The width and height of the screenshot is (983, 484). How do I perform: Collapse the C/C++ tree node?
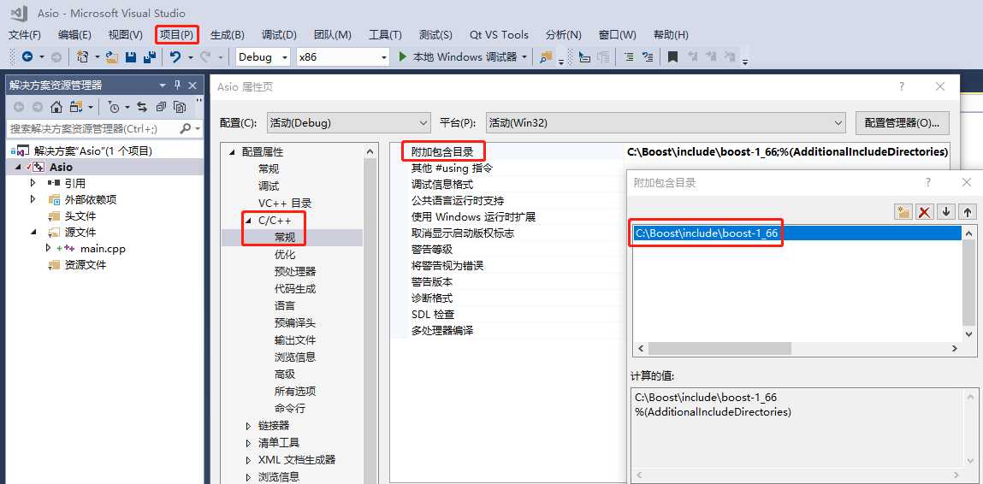(250, 221)
